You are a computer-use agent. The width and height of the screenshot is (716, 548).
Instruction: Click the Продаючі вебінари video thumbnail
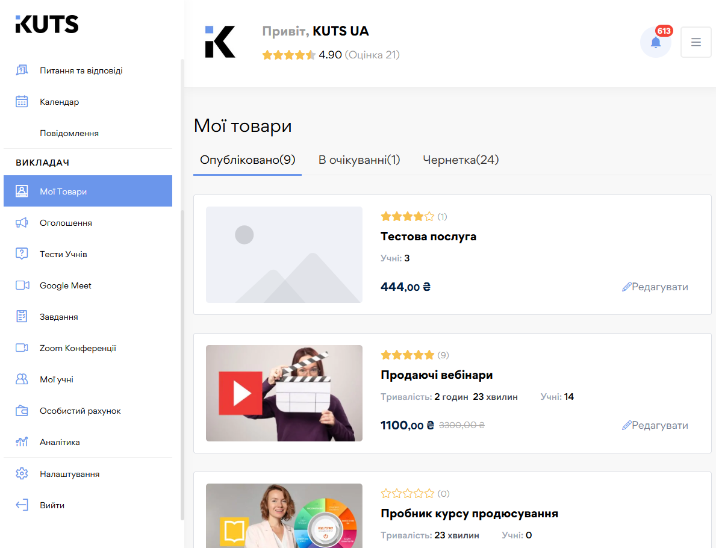pos(284,393)
